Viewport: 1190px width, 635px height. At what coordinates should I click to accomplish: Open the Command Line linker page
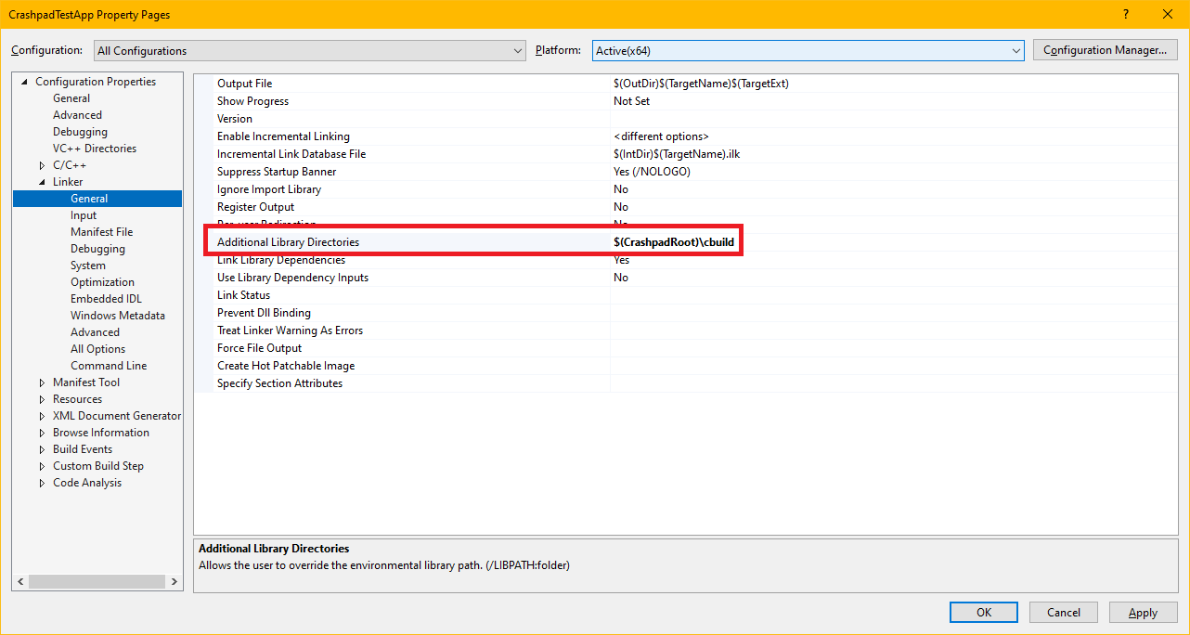pos(108,366)
